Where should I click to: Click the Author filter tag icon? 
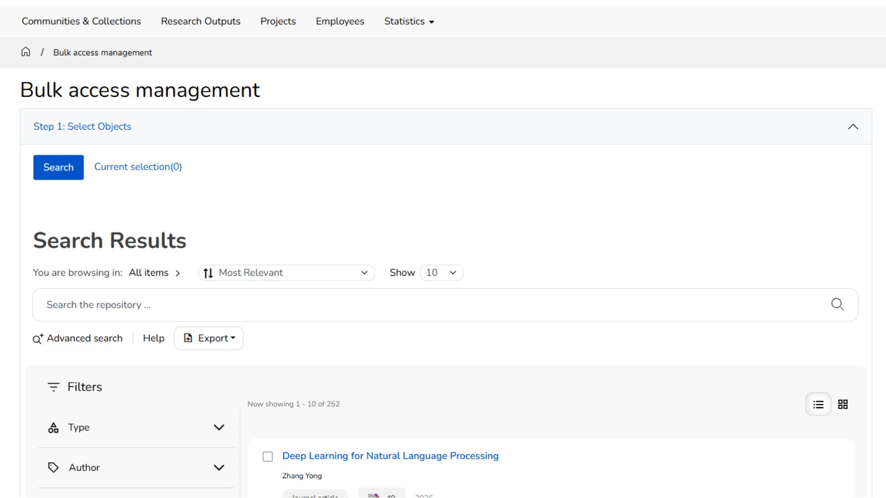tap(53, 468)
